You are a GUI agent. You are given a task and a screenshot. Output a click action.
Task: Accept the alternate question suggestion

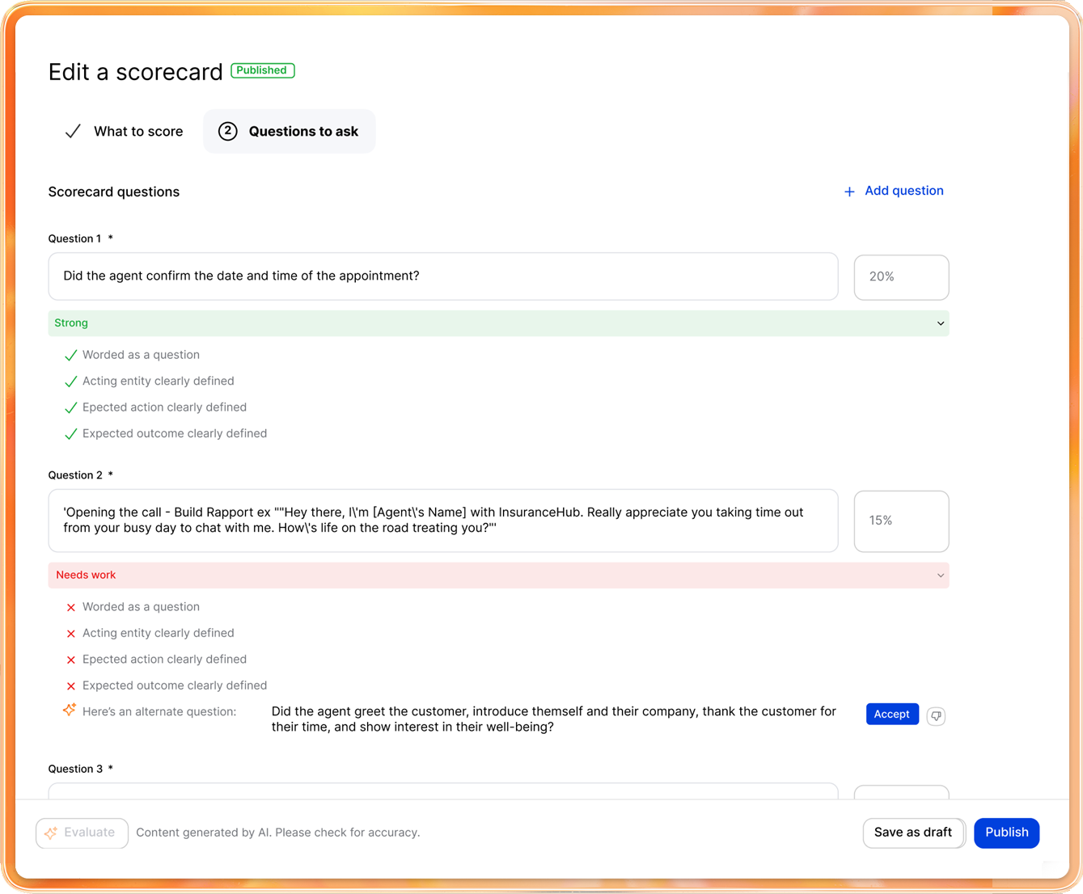(x=891, y=714)
